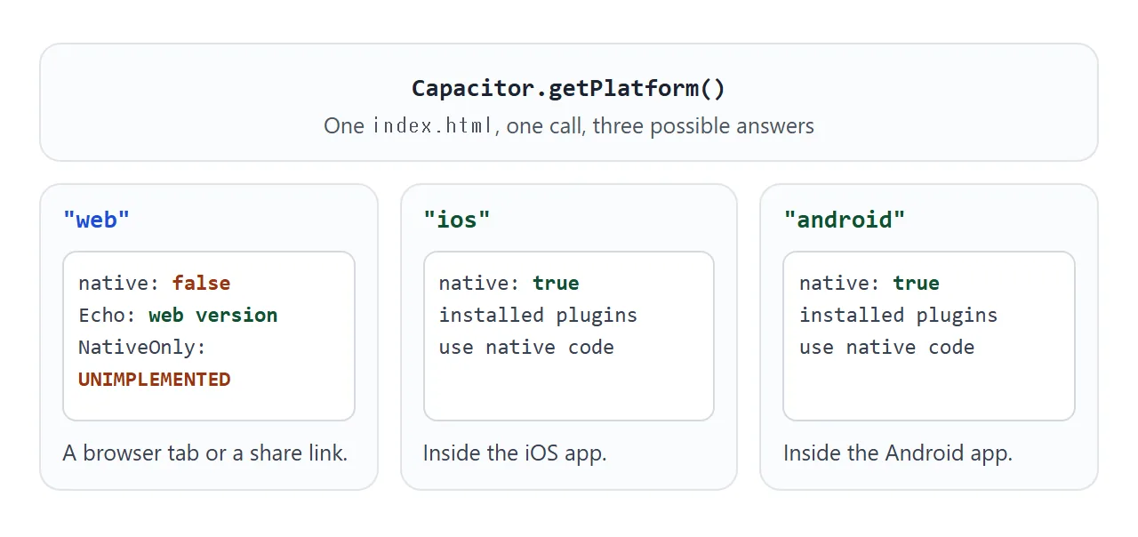Click the "ios" card title

[x=457, y=220]
